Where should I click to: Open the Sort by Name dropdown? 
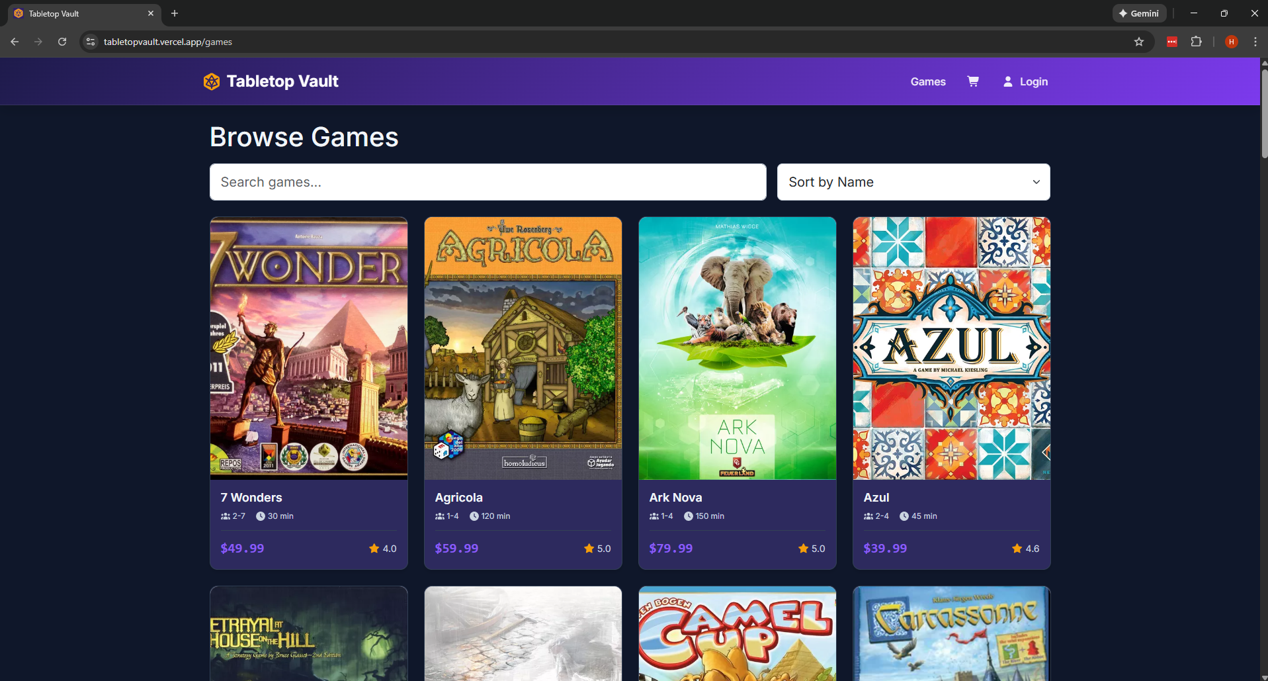click(913, 182)
